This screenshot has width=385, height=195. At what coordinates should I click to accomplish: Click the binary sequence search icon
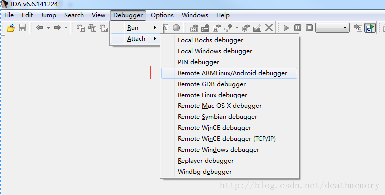coord(104,28)
